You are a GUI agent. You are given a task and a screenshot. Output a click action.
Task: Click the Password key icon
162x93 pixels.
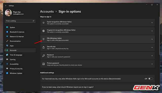tap(44, 56)
